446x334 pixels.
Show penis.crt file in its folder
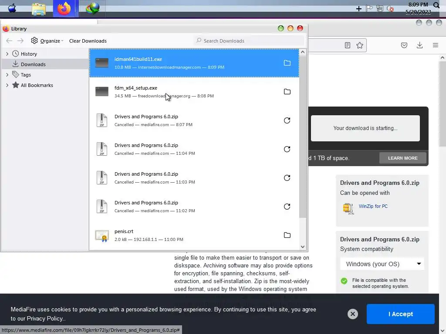coord(287,235)
